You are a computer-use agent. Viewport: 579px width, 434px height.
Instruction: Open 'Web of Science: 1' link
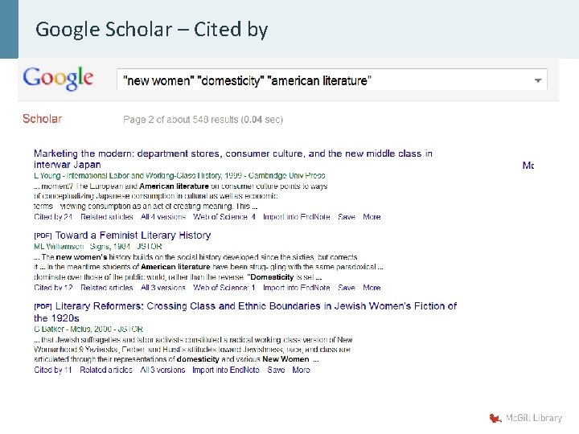(224, 288)
